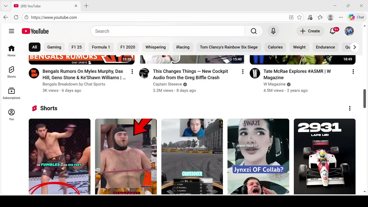
Task: Close the YouTube browser tab
Action: pos(76,6)
